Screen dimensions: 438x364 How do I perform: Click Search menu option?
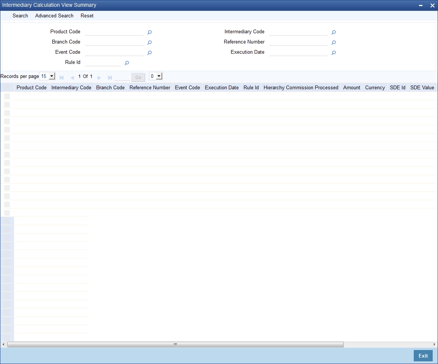20,16
